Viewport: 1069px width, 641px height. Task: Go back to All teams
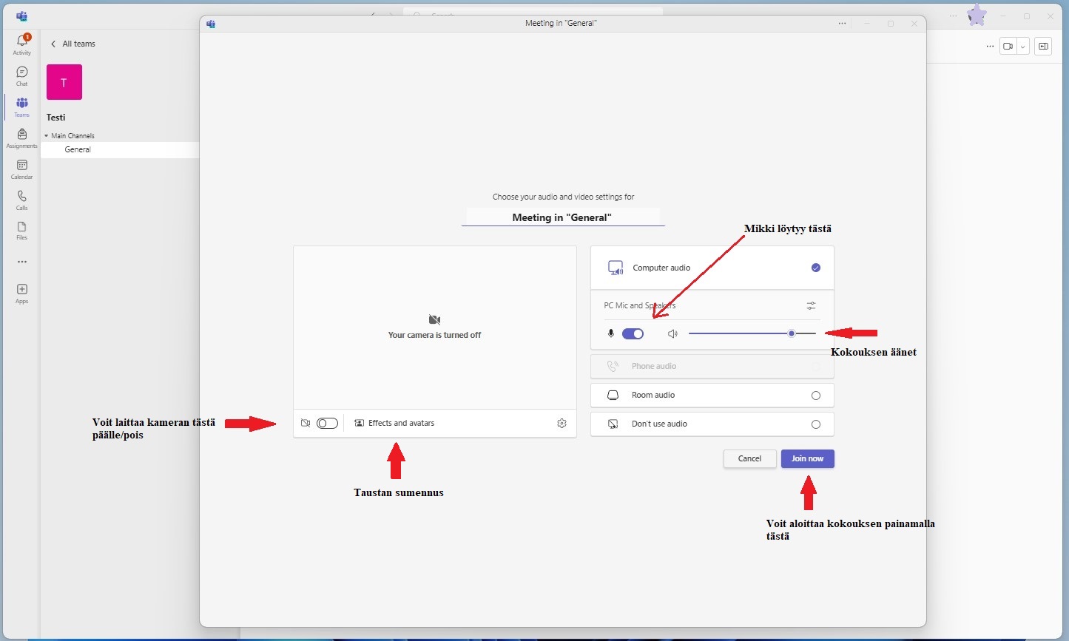[72, 44]
